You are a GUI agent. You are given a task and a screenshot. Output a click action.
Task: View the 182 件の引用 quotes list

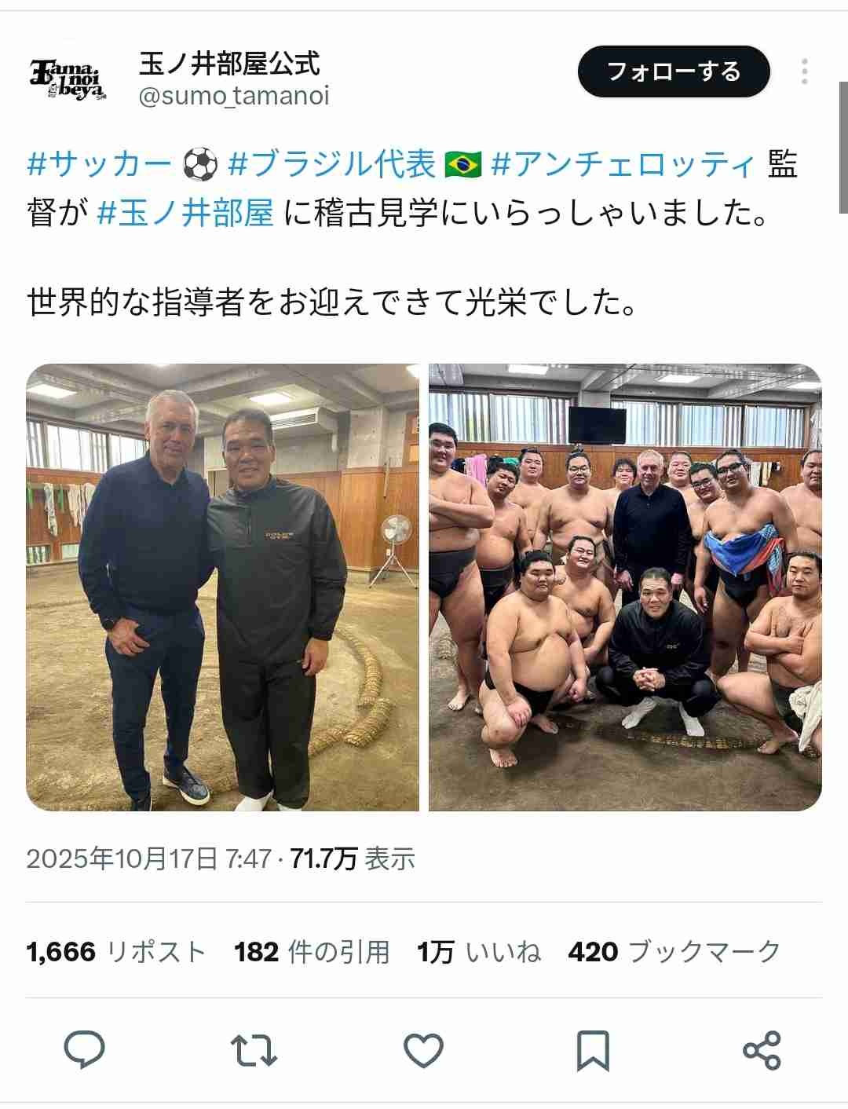pos(312,952)
